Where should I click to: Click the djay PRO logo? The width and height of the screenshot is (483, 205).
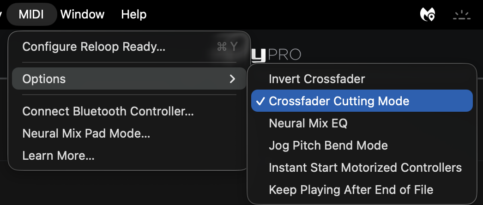tap(276, 55)
